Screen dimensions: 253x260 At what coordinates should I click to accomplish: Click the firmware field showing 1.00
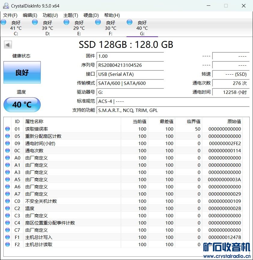130,56
